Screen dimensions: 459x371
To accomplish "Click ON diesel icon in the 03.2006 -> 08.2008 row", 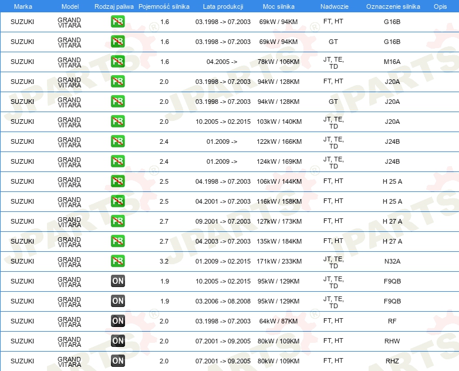I will 117,301.
